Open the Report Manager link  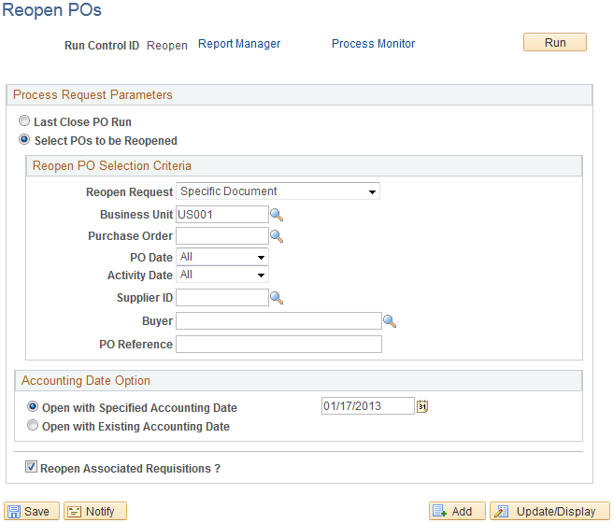239,44
